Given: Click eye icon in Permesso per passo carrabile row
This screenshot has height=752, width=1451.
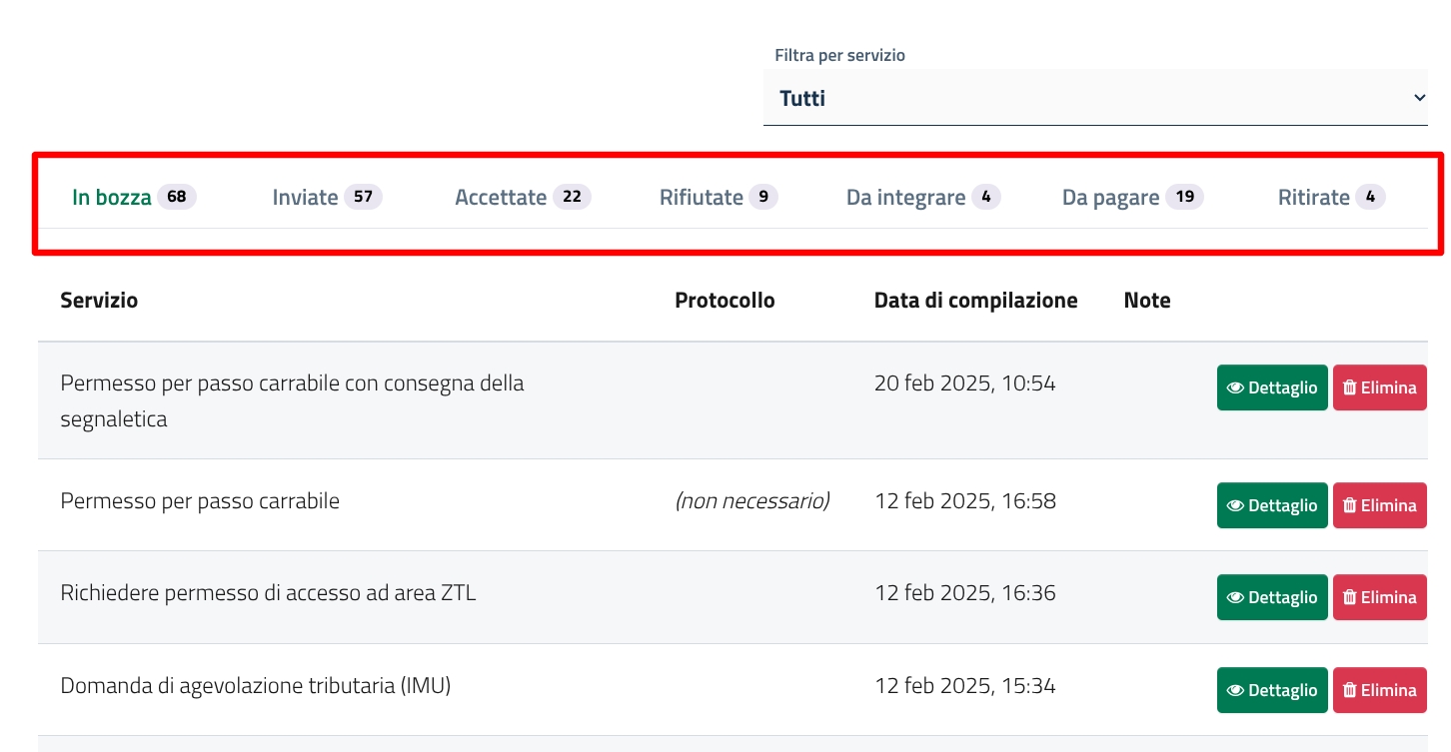Looking at the screenshot, I should pos(1235,505).
